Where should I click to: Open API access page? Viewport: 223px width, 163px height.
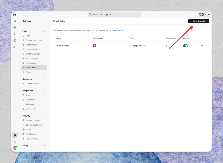34,100
